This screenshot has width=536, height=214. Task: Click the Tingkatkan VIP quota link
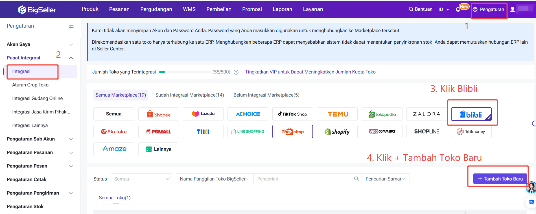tap(310, 72)
